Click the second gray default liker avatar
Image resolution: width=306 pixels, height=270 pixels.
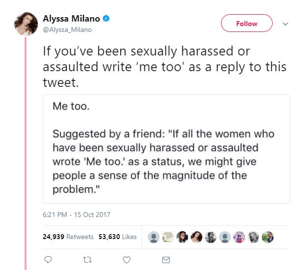225,237
